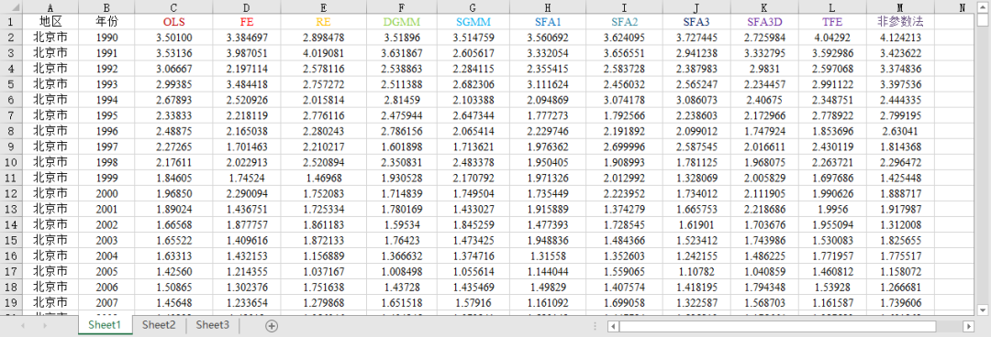The image size is (991, 337).
Task: Select SFA3 value 1.10782
Action: pos(697,271)
